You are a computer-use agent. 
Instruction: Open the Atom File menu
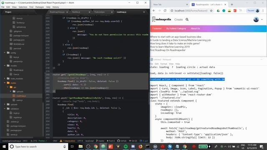pos(3,7)
